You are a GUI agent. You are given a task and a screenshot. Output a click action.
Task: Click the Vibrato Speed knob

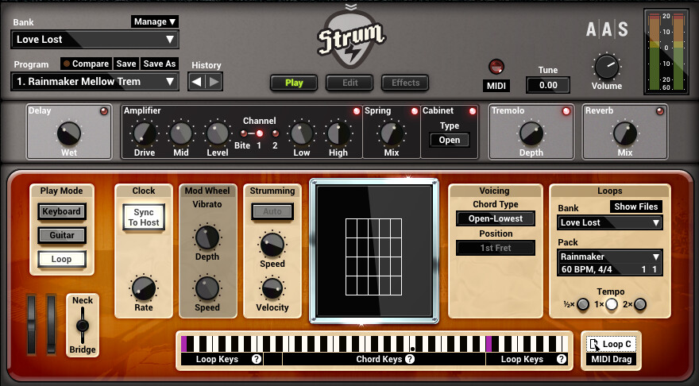[x=207, y=288]
